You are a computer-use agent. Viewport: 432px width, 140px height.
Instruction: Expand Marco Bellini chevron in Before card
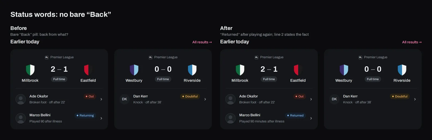tap(101, 118)
